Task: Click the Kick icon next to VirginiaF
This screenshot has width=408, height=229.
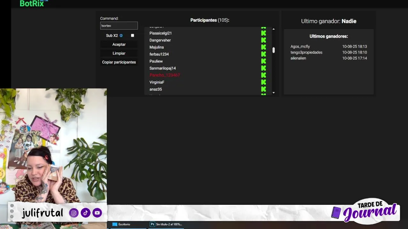Action: click(264, 82)
